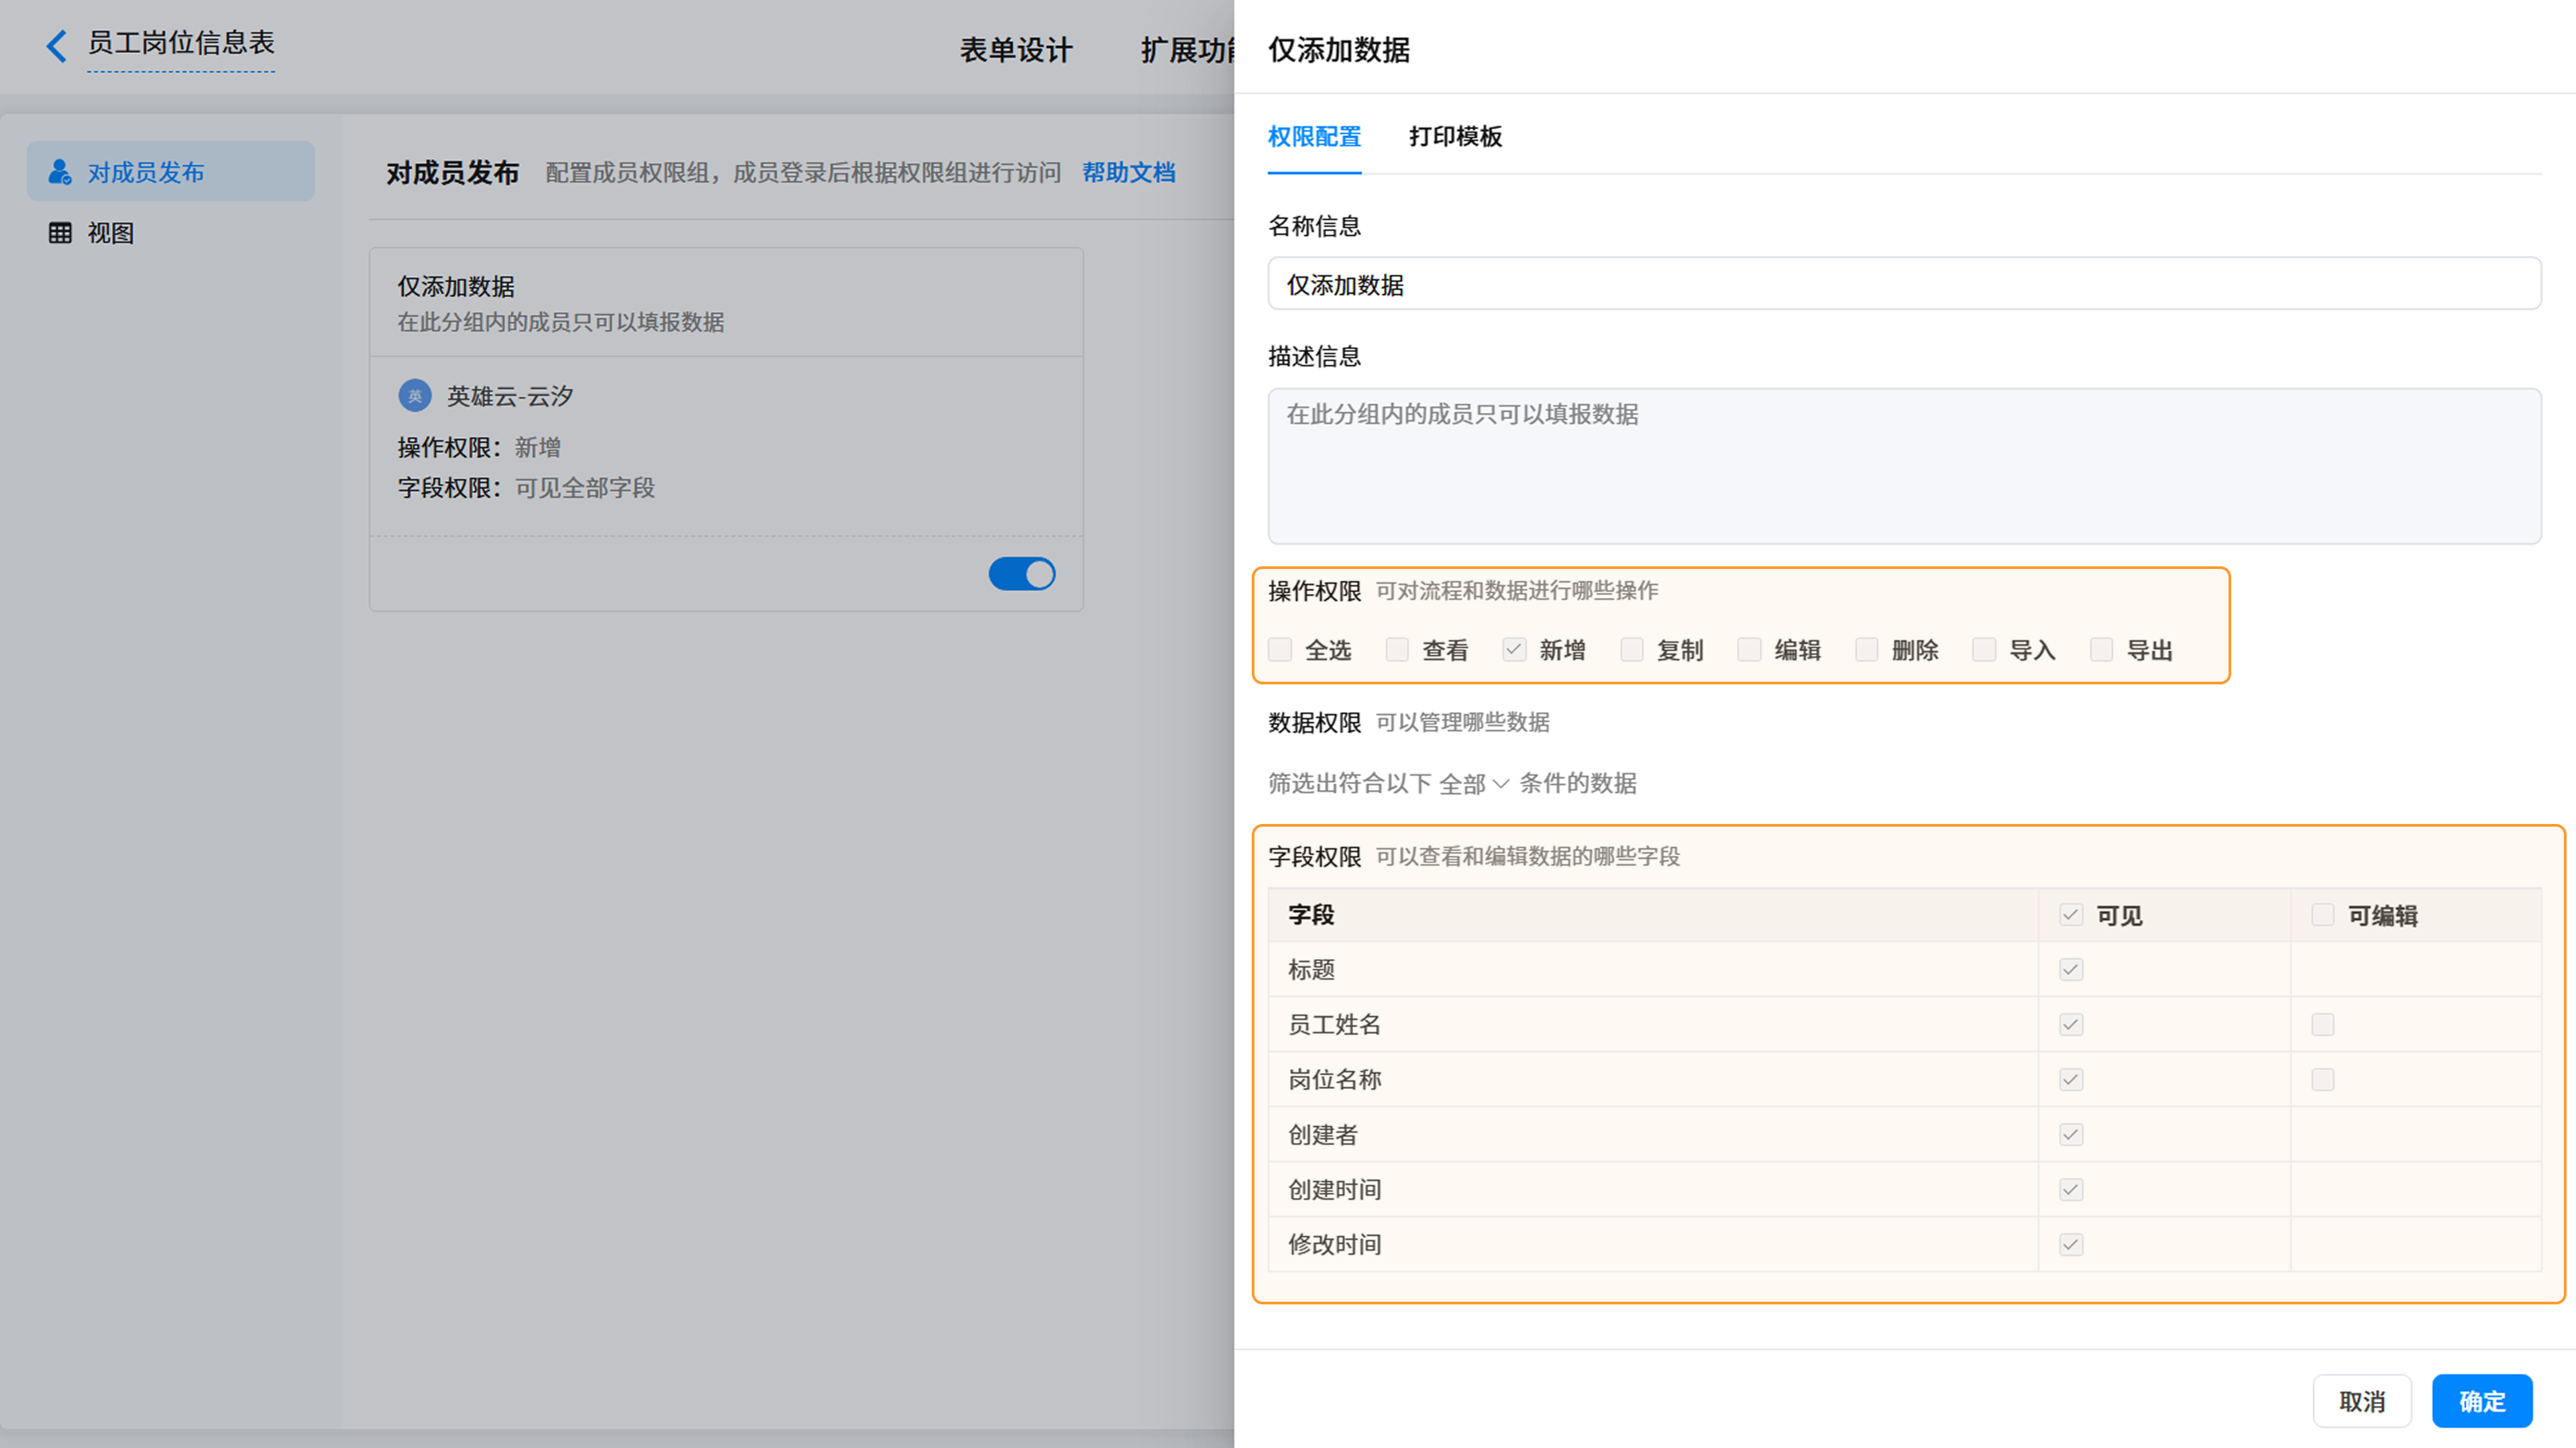Select 对成员发布 in the sidebar
The height and width of the screenshot is (1448, 2576).
(171, 172)
